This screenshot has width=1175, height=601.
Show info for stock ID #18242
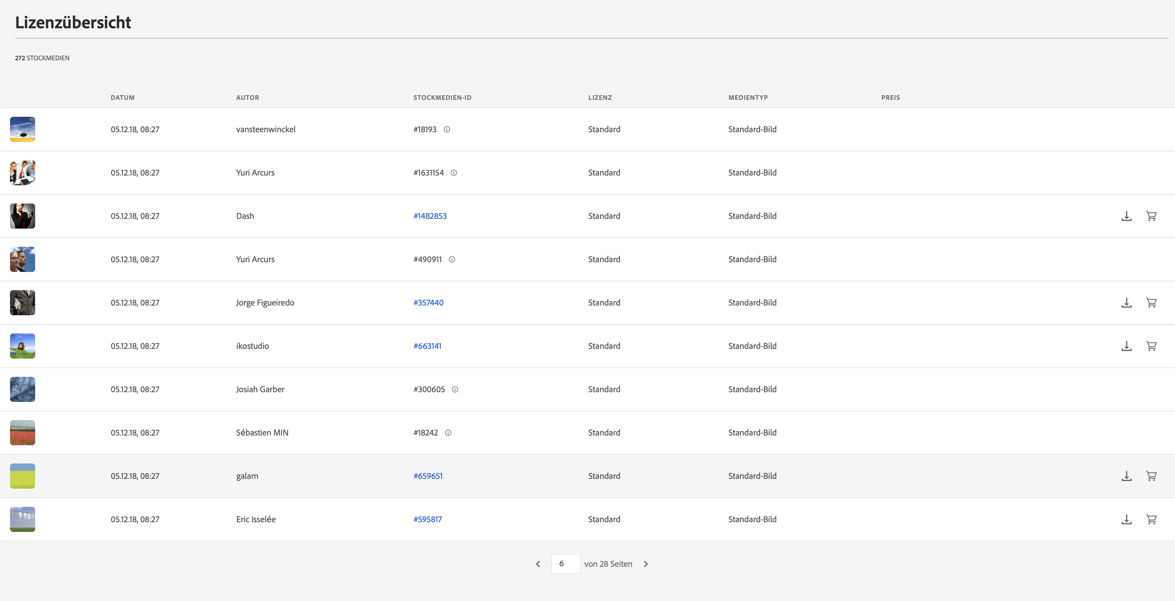pos(448,433)
